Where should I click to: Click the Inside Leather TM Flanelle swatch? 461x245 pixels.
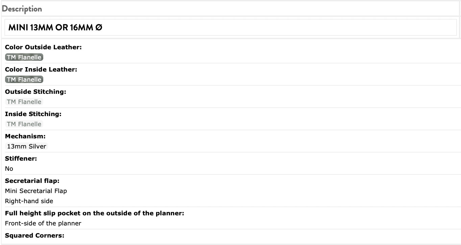(24, 80)
